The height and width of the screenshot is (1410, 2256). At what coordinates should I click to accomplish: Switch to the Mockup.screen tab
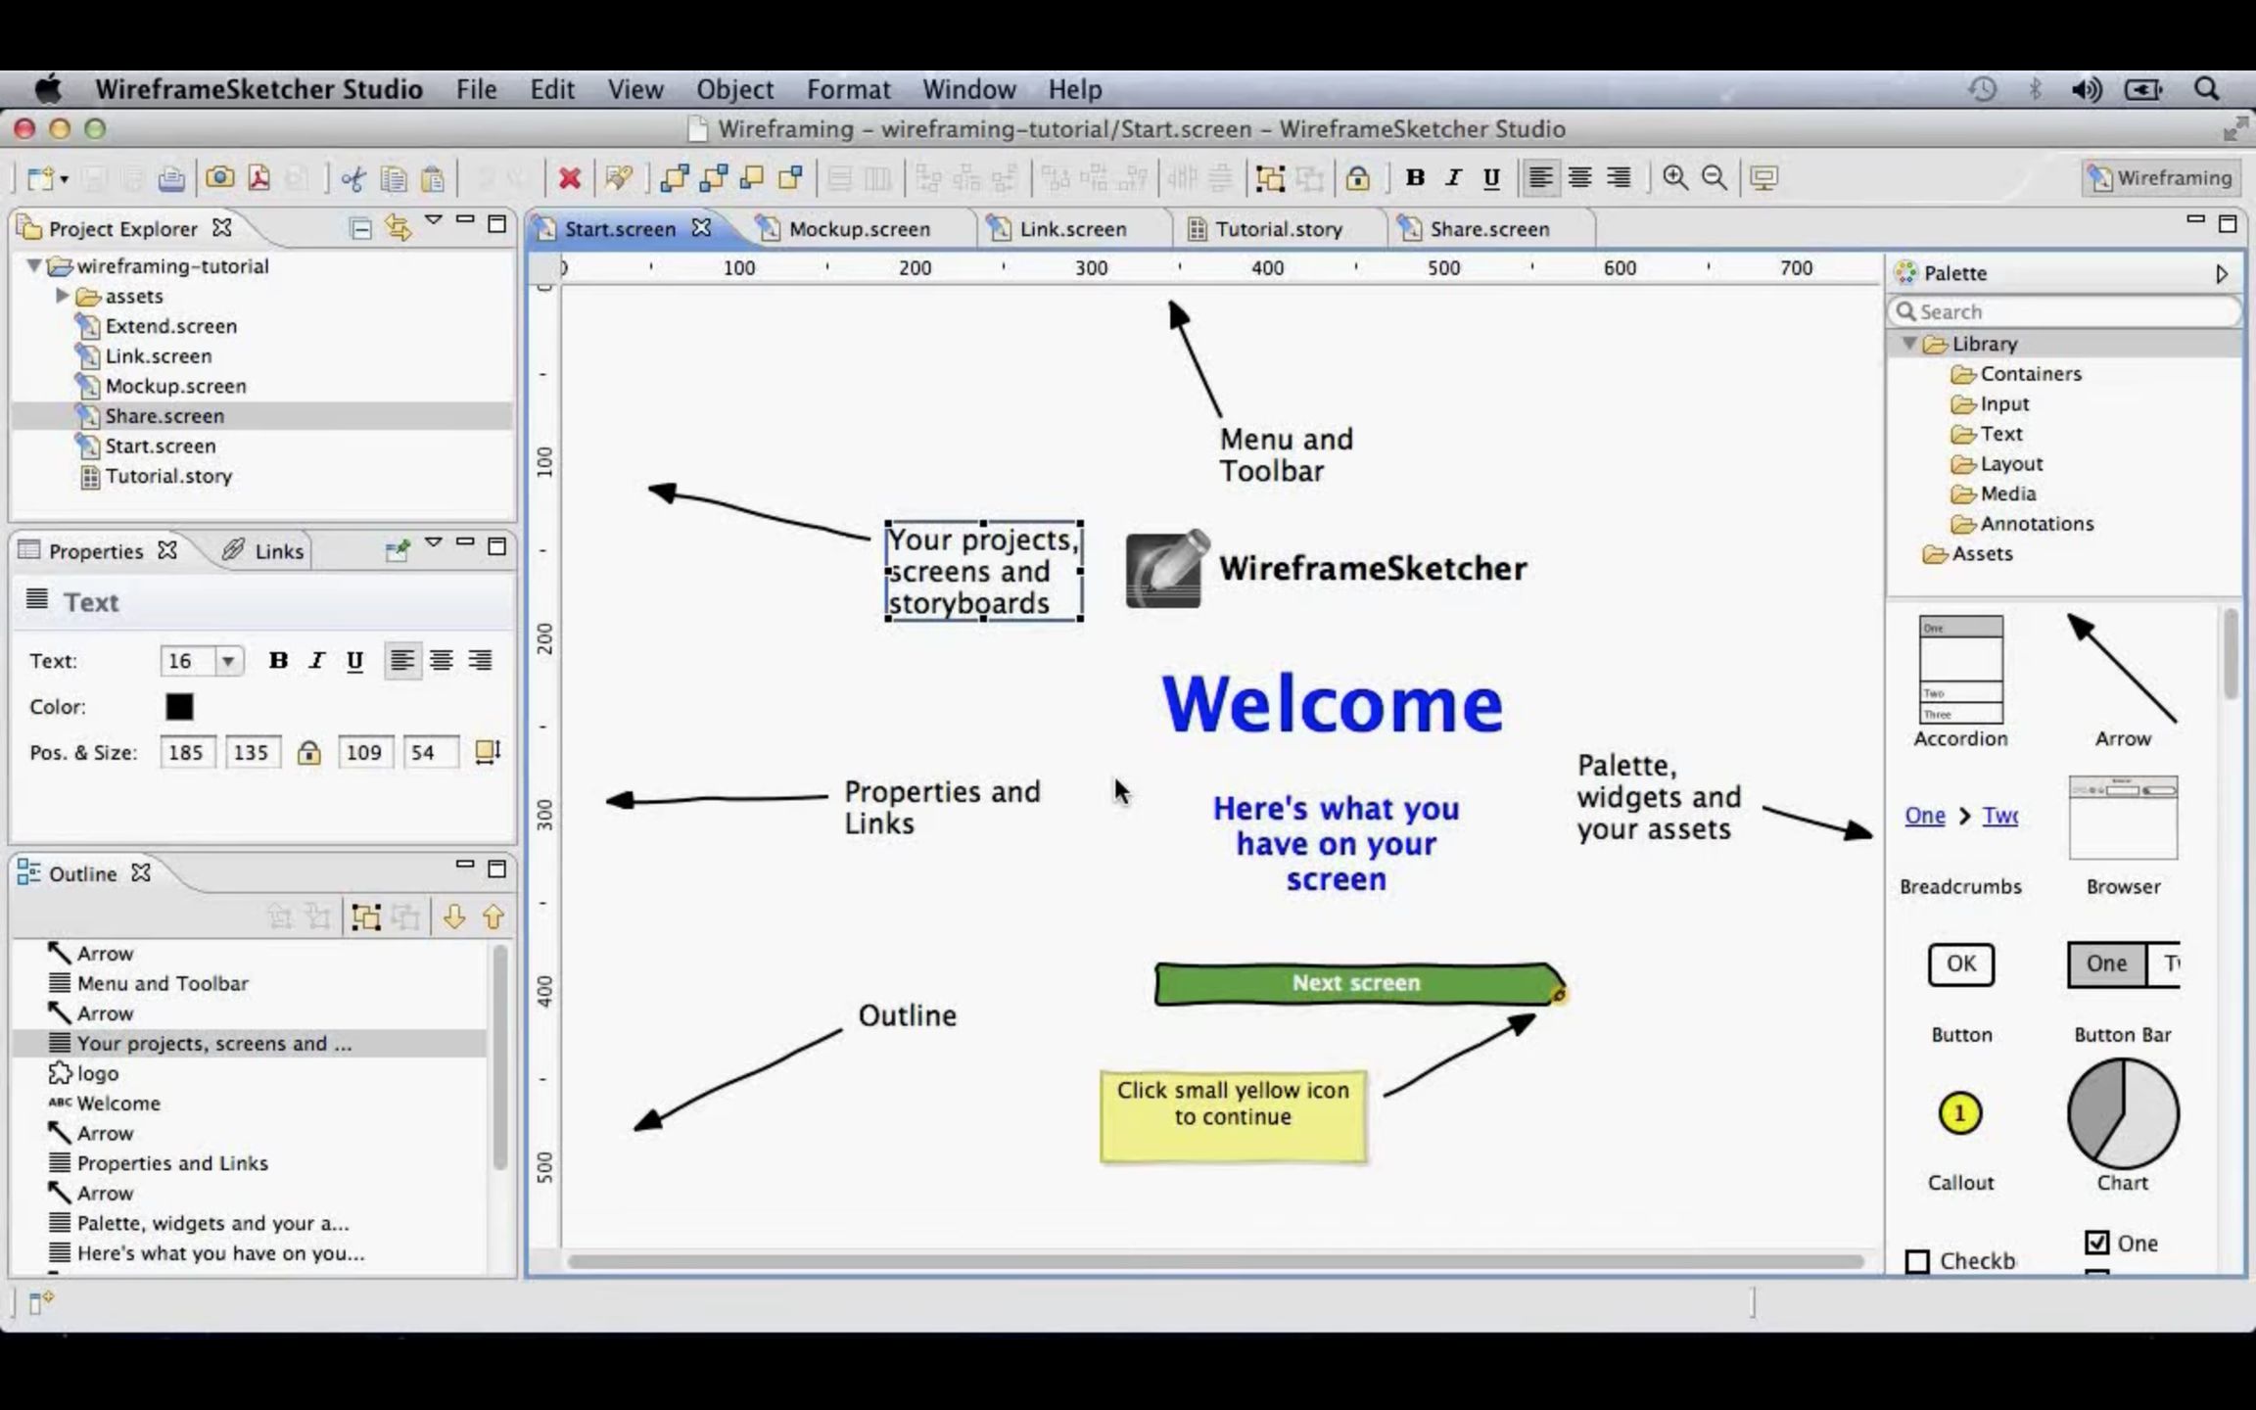[x=857, y=228]
